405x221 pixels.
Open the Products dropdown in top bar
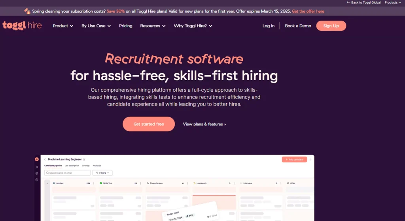pyautogui.click(x=393, y=2)
